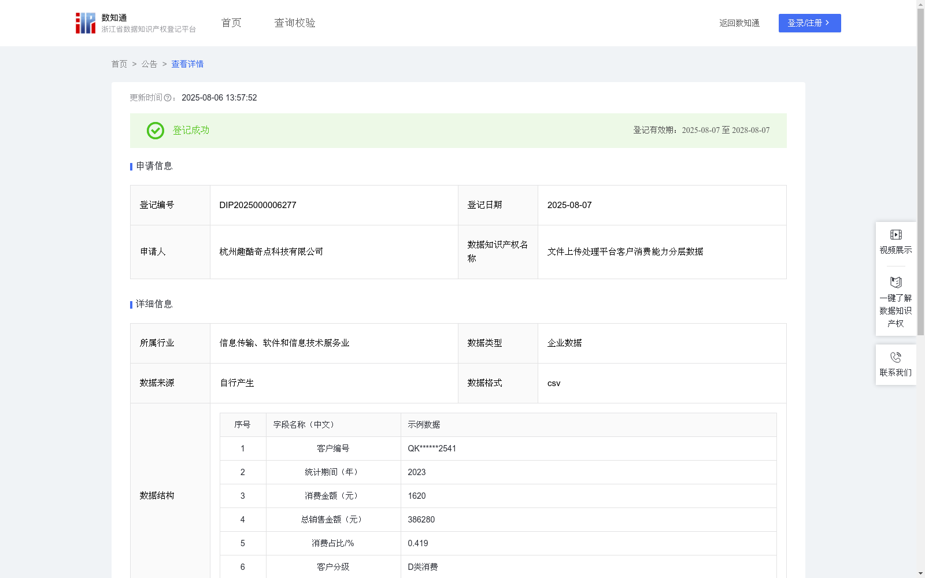This screenshot has height=578, width=925.
Task: Click applicant 杭州趣酷奇点科技有限公司
Action: (271, 252)
